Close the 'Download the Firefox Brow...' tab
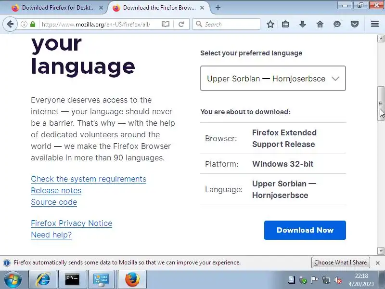Image resolution: width=385 pixels, height=289 pixels. pyautogui.click(x=202, y=8)
